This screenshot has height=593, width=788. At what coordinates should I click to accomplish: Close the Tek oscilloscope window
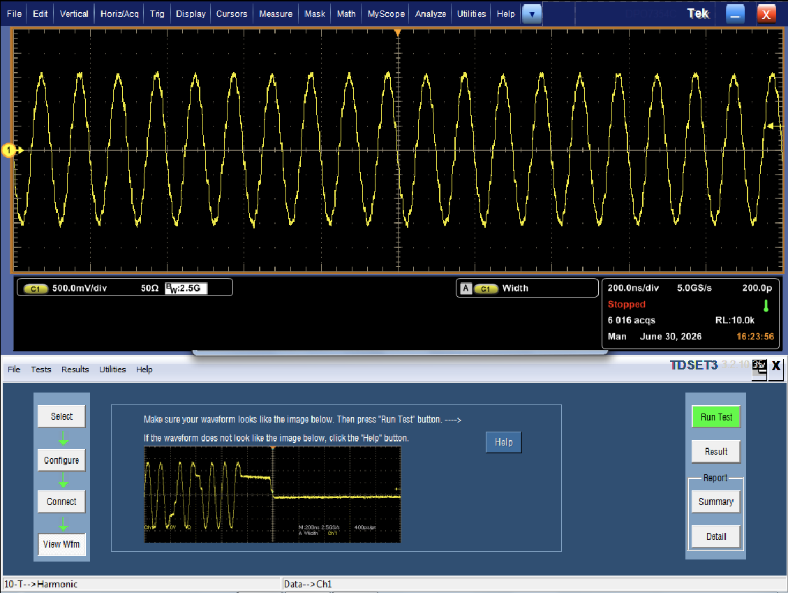pos(766,14)
